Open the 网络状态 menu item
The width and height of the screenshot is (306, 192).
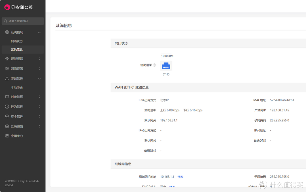17,41
